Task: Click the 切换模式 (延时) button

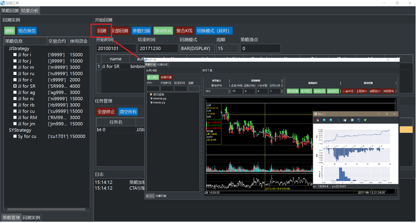Action: tap(214, 31)
